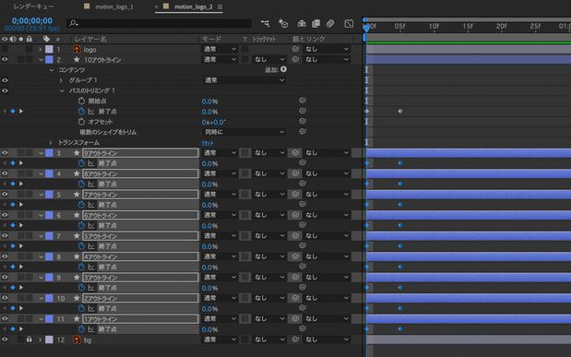Viewport: 571px width, 357px height.
Task: Click pick whip for logo layer parent
Action: point(295,49)
